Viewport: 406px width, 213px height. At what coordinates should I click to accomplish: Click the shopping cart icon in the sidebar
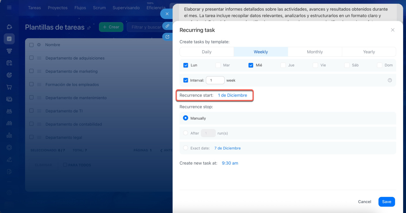(9, 87)
